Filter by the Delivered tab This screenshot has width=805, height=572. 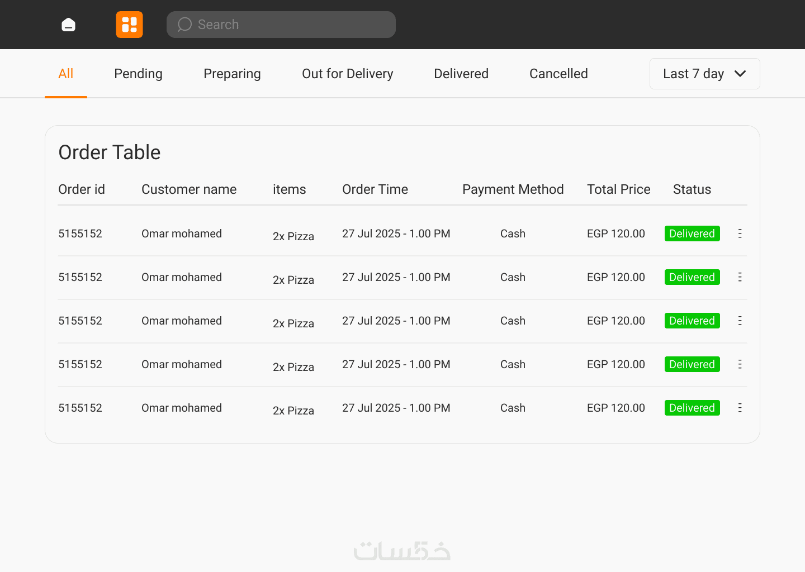(x=461, y=74)
